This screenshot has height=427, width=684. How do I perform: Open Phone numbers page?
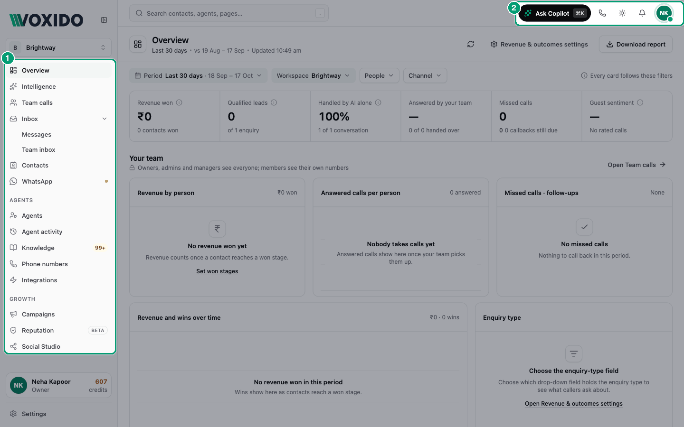(59, 264)
